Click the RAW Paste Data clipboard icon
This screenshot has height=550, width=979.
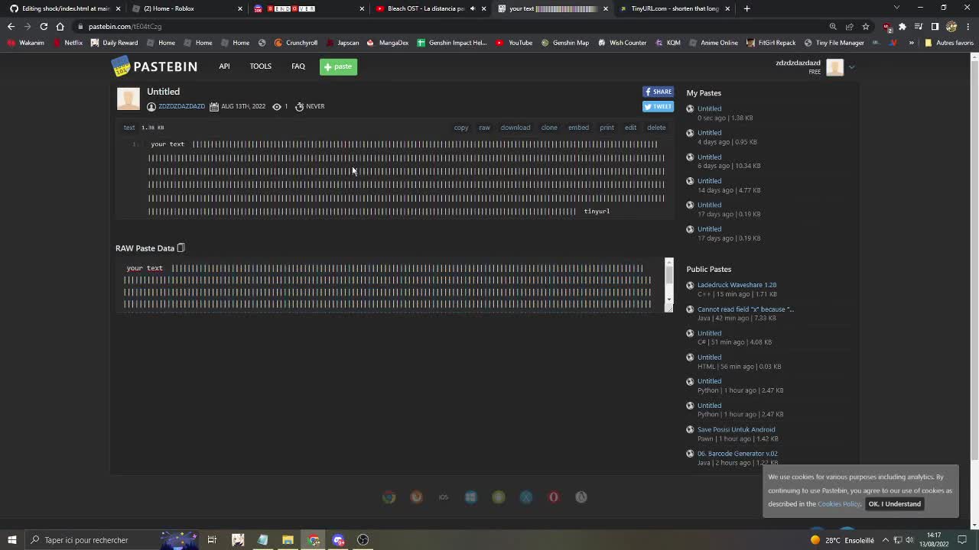181,247
